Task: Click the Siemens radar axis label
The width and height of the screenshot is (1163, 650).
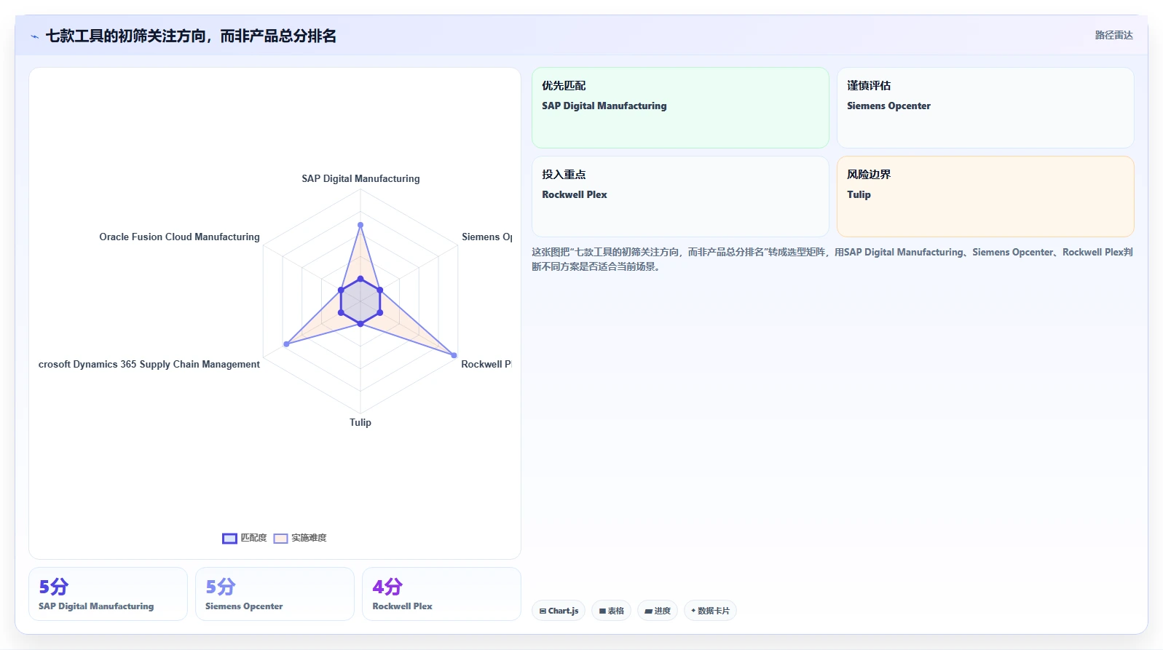Action: pyautogui.click(x=486, y=237)
